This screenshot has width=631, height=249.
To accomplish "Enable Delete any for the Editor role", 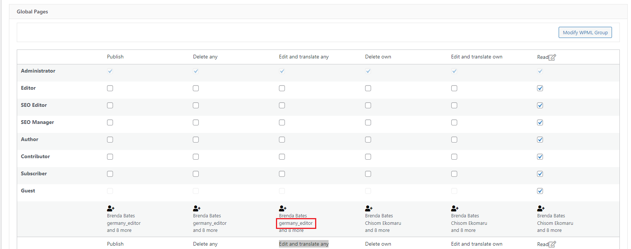I will pos(196,88).
